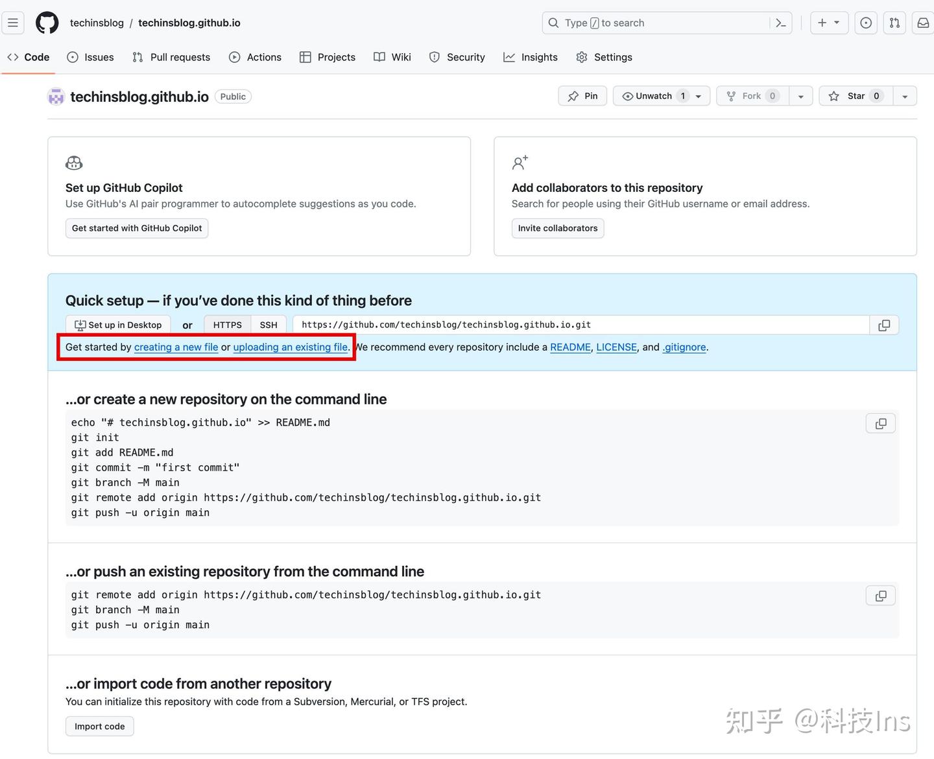
Task: Open the issues icon in top bar
Action: tap(866, 23)
